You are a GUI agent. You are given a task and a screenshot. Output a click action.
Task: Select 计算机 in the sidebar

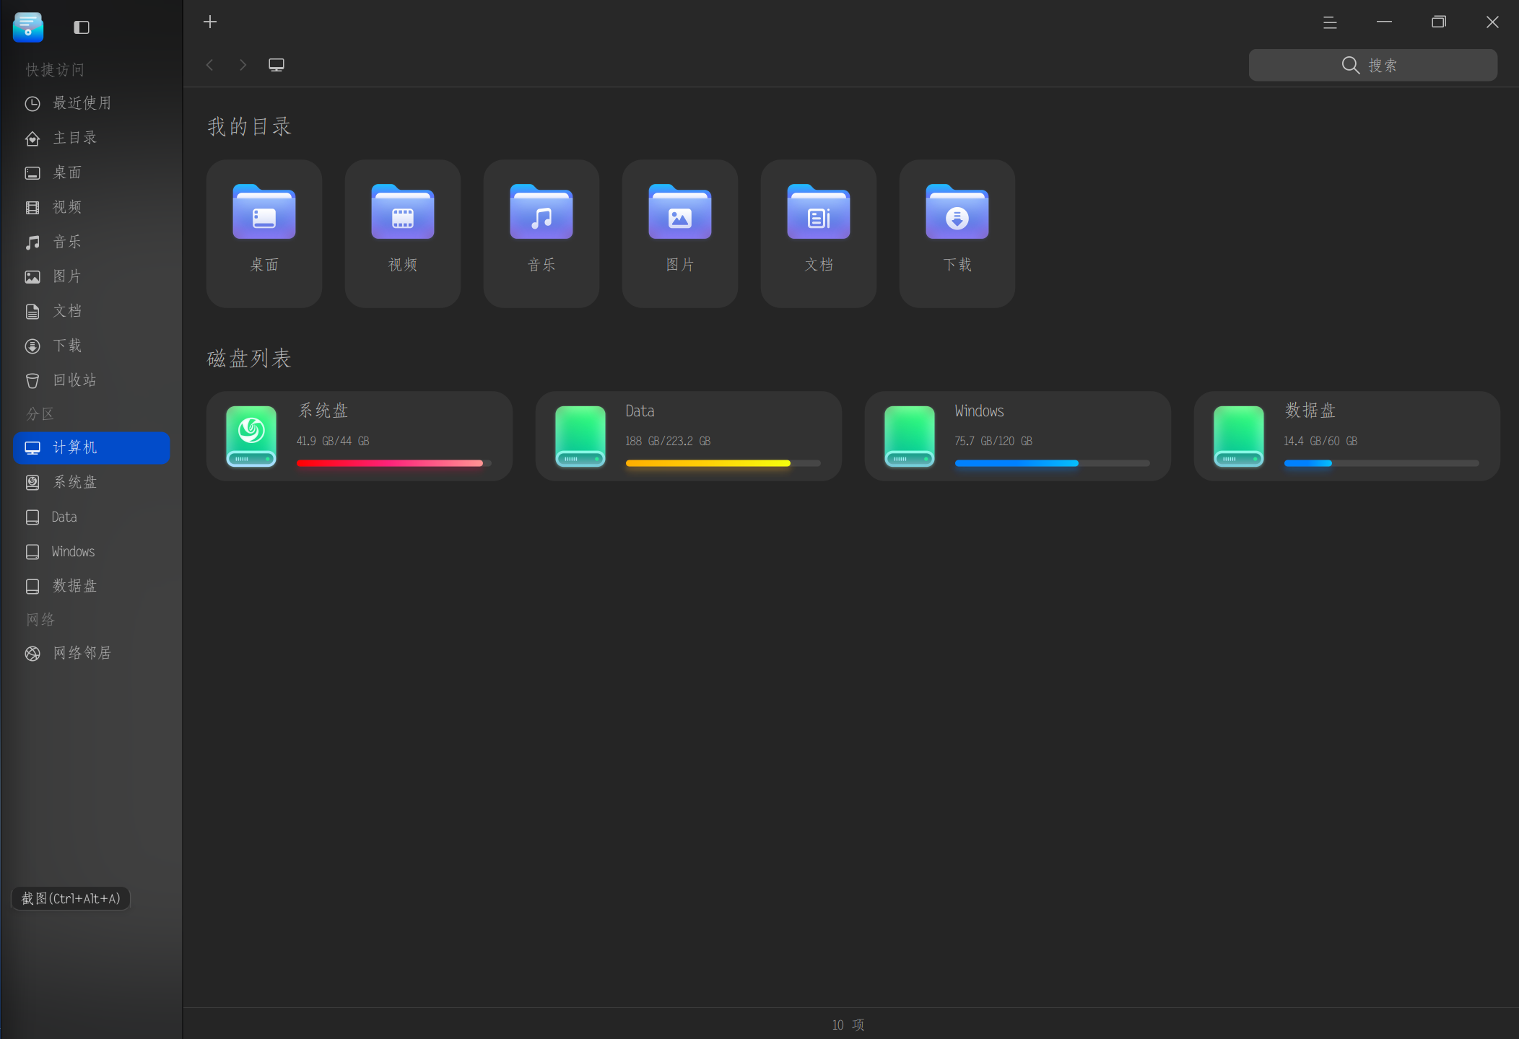click(91, 447)
